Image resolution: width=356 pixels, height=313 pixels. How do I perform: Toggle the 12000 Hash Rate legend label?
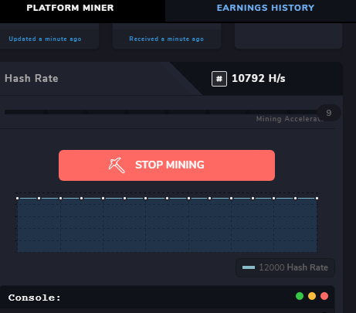click(293, 267)
